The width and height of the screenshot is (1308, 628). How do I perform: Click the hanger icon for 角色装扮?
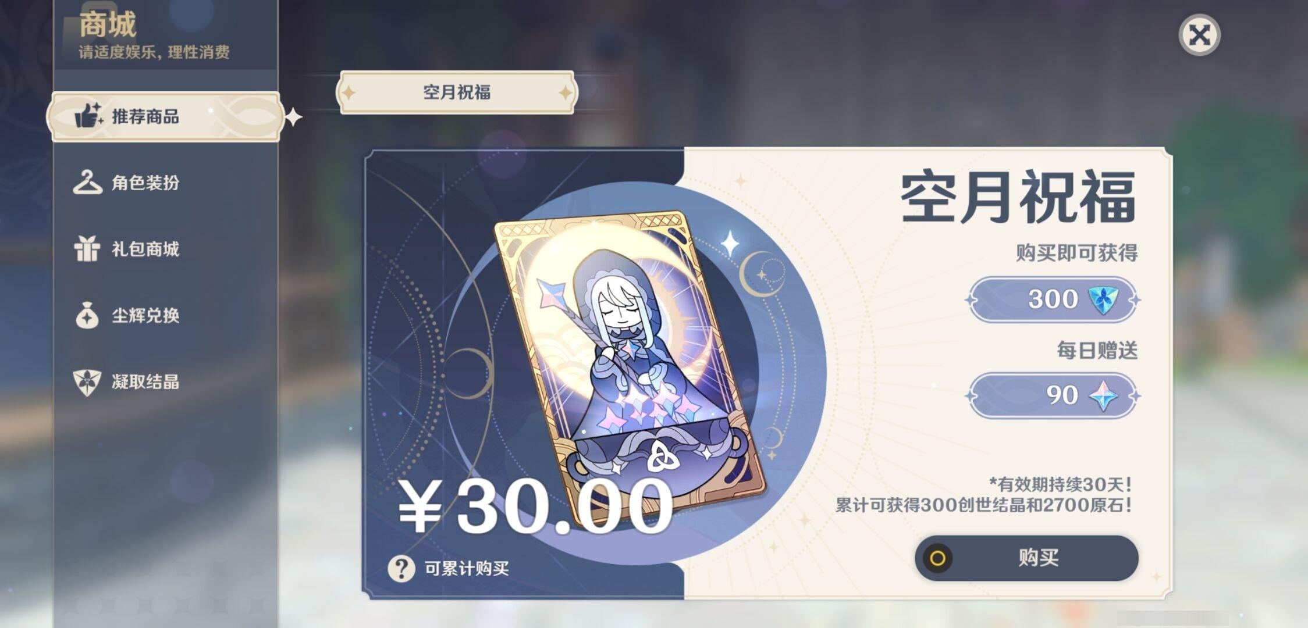[87, 182]
